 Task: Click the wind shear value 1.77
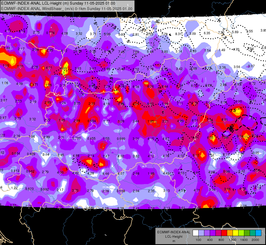(107, 121)
